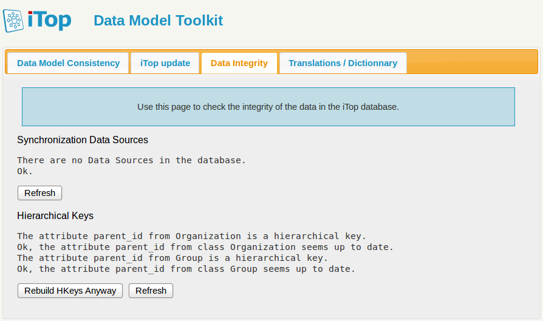
Task: Click the blue integrity info banner
Action: click(268, 107)
